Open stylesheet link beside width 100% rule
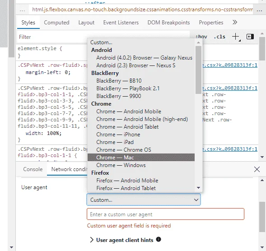The width and height of the screenshot is (266, 251). coord(230,88)
